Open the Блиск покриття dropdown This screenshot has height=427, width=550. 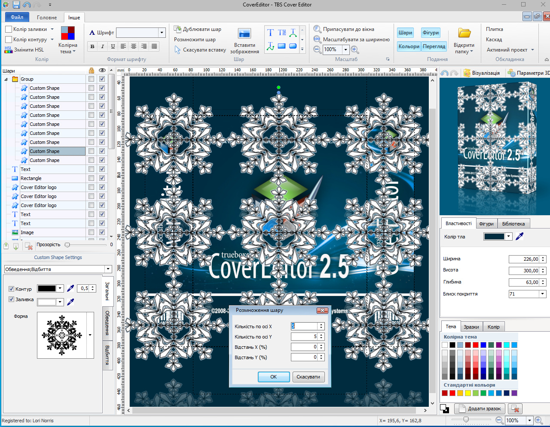[x=543, y=294]
